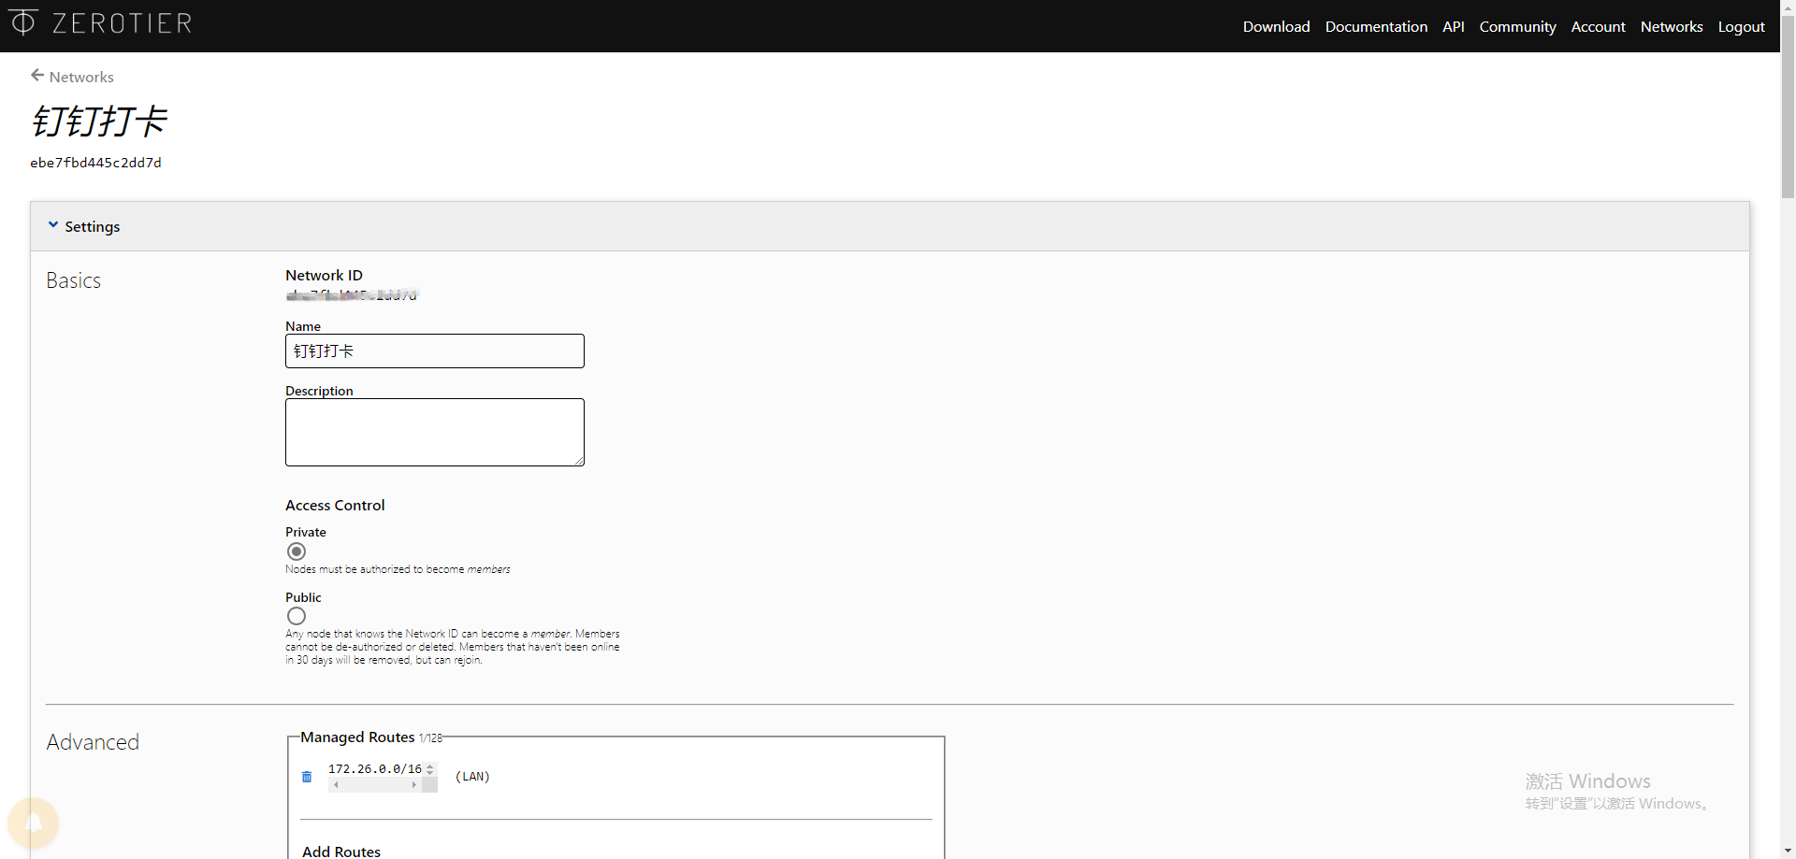Screen dimensions: 1796x859
Task: Delete the 172.26.0.0/16 route with trash icon
Action: 307,777
